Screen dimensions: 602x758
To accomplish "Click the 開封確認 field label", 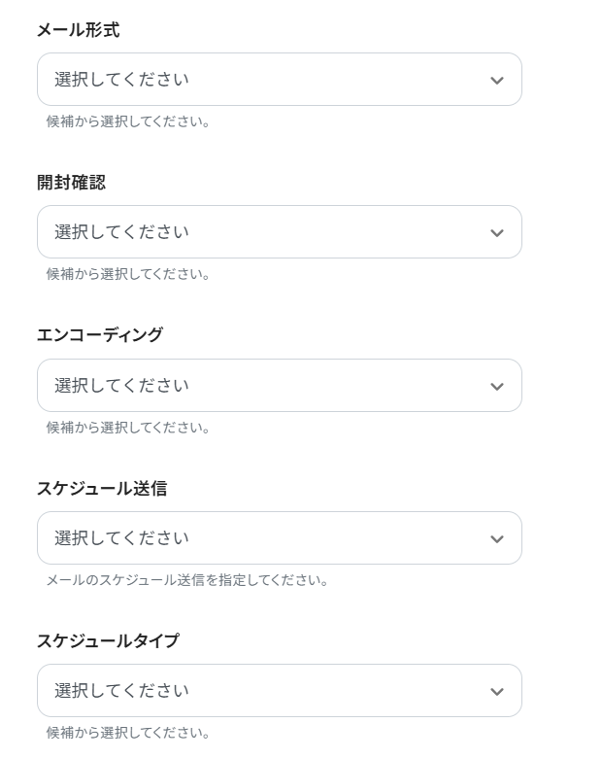I will click(x=71, y=183).
